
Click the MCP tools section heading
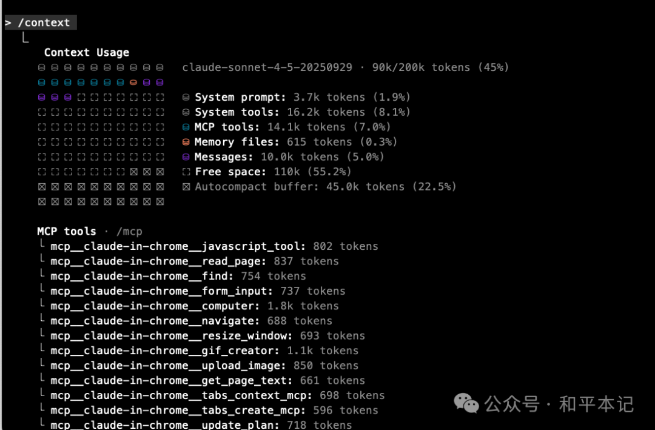pos(67,232)
